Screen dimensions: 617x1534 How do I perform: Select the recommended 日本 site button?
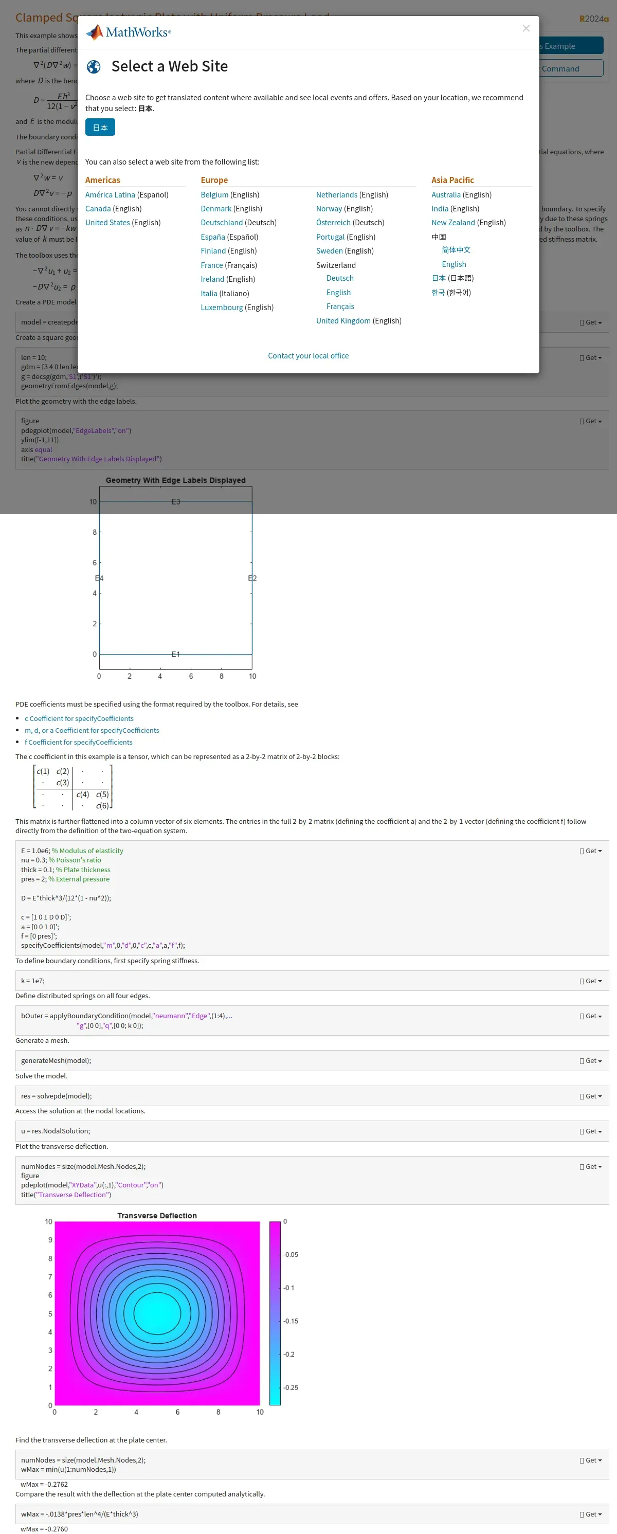[100, 128]
